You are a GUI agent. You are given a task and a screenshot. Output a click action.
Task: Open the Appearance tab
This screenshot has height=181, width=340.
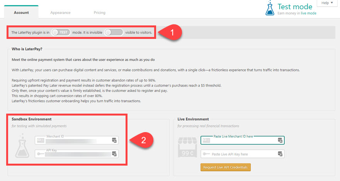60,13
